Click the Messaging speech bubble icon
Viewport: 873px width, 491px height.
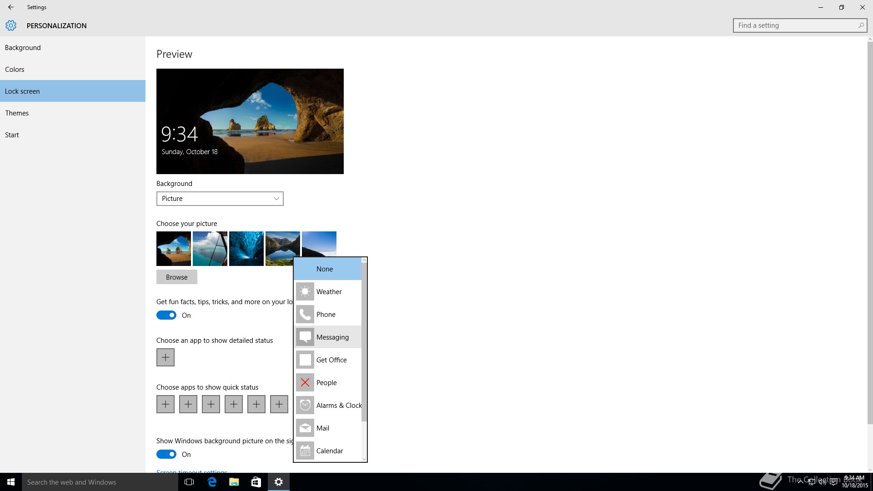(x=305, y=337)
